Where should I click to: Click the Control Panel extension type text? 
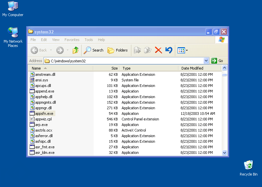point(140,119)
